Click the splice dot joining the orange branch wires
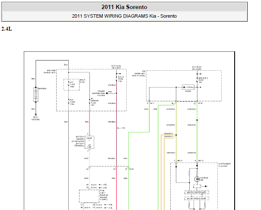 (x=176, y=135)
